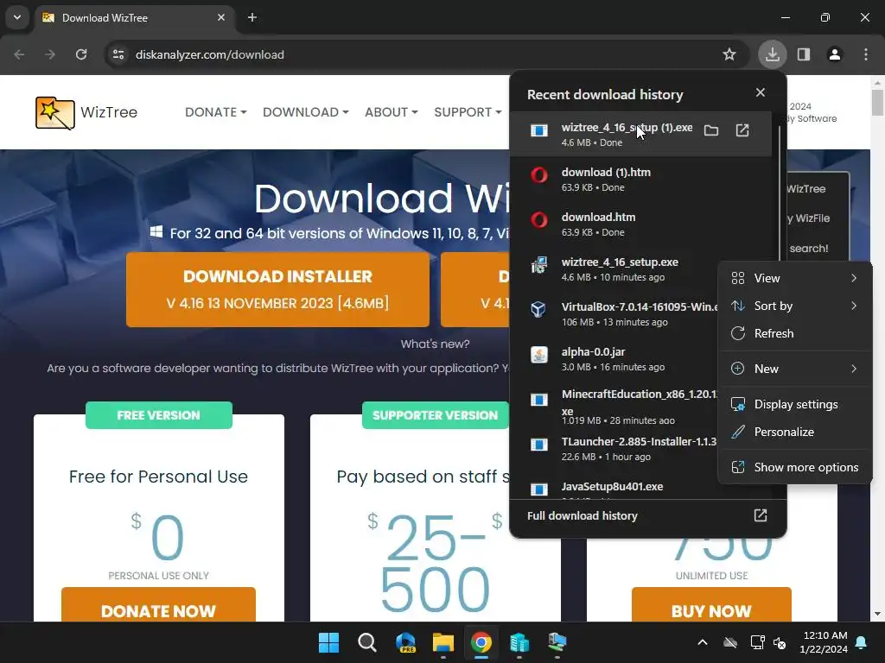Image resolution: width=885 pixels, height=663 pixels.
Task: Click the download (1).htm Opera file icon
Action: click(x=539, y=175)
